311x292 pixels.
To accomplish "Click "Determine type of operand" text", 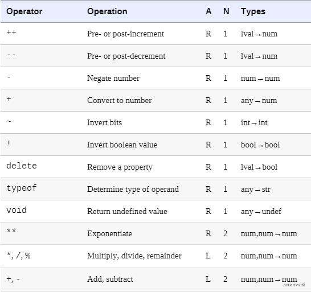I will click(133, 190).
